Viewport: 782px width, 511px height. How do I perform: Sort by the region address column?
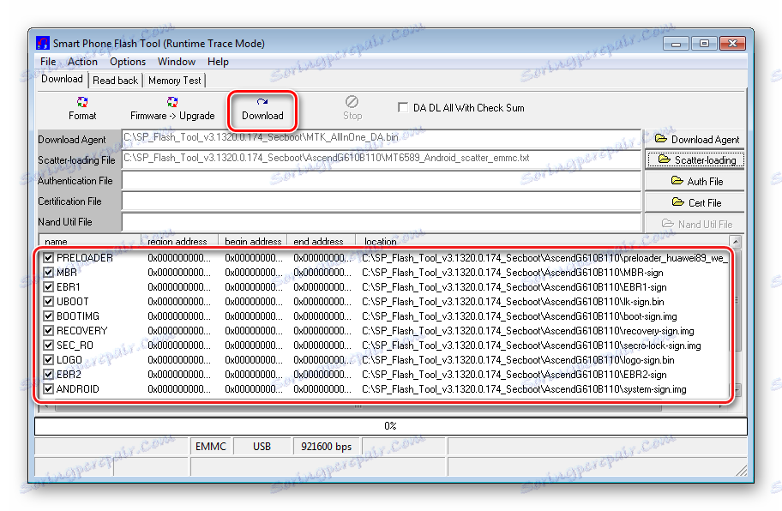pos(179,241)
